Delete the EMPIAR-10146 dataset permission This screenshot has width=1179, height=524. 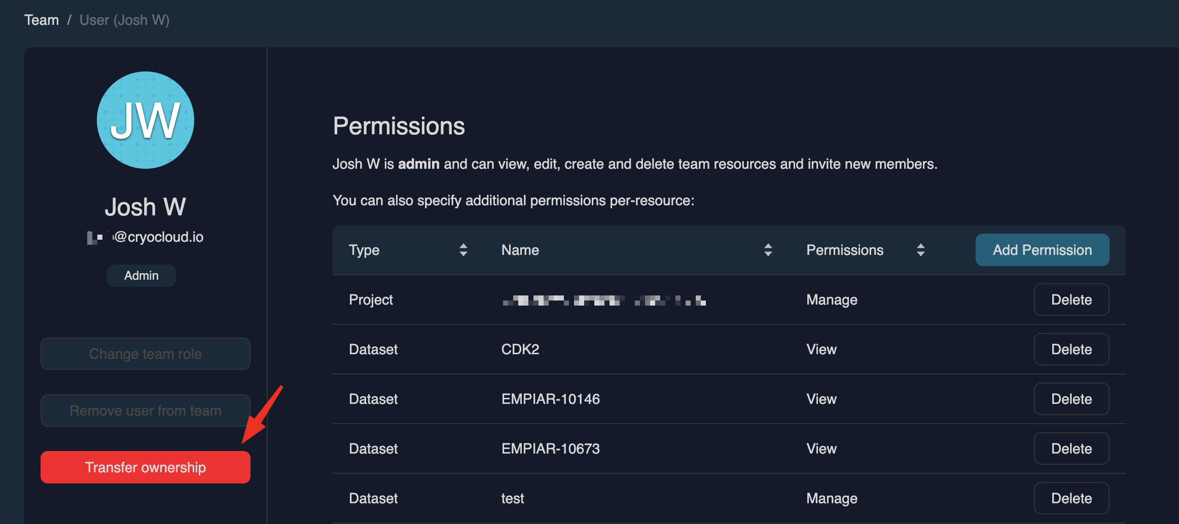point(1071,399)
